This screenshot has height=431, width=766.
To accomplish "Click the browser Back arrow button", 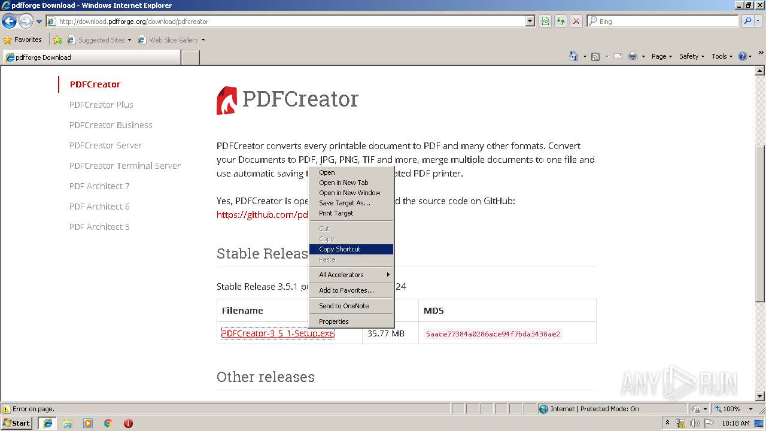I will [x=10, y=22].
